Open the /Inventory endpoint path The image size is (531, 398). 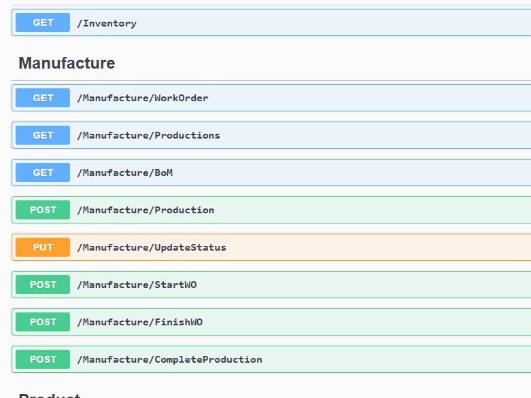point(107,23)
